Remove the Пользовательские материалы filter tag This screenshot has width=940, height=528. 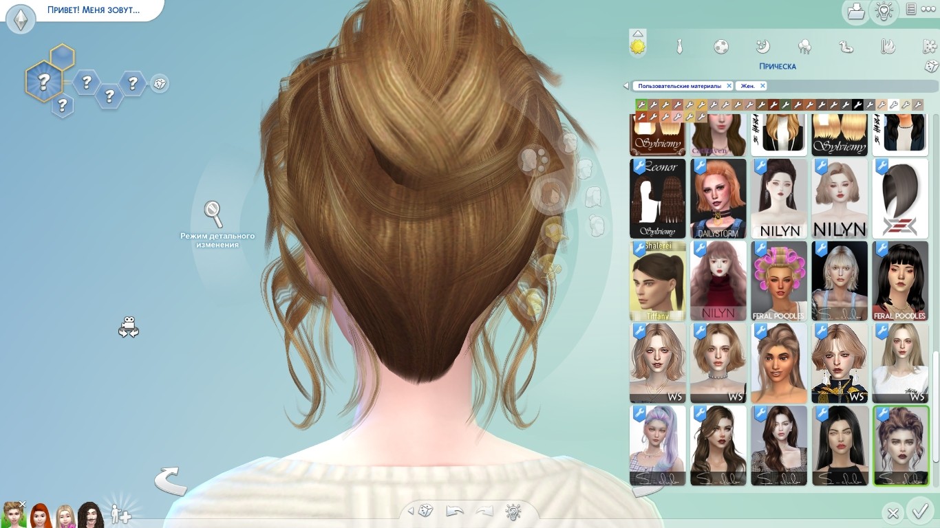point(729,86)
